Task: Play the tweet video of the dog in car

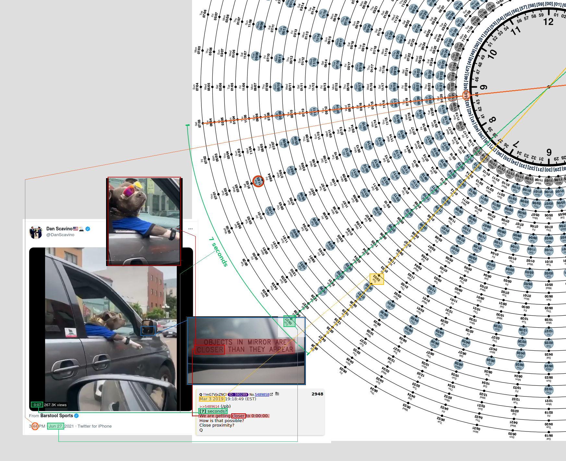Action: [x=111, y=329]
